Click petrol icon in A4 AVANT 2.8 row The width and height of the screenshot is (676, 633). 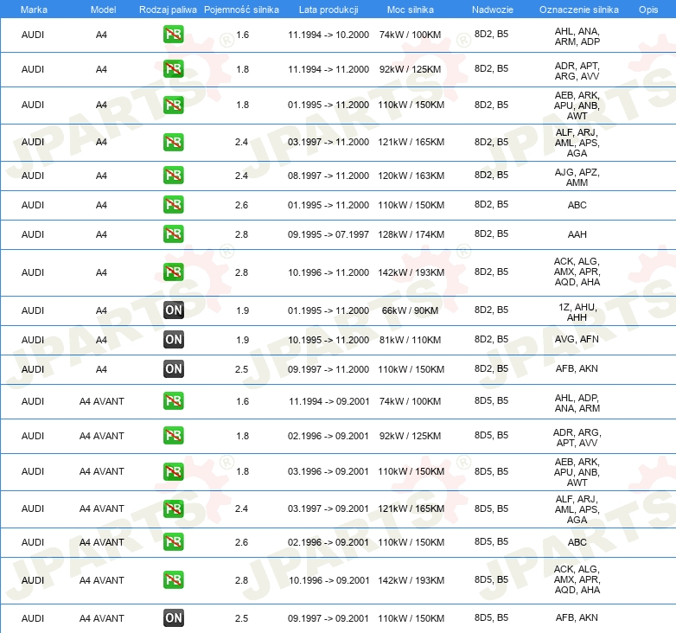click(x=174, y=580)
